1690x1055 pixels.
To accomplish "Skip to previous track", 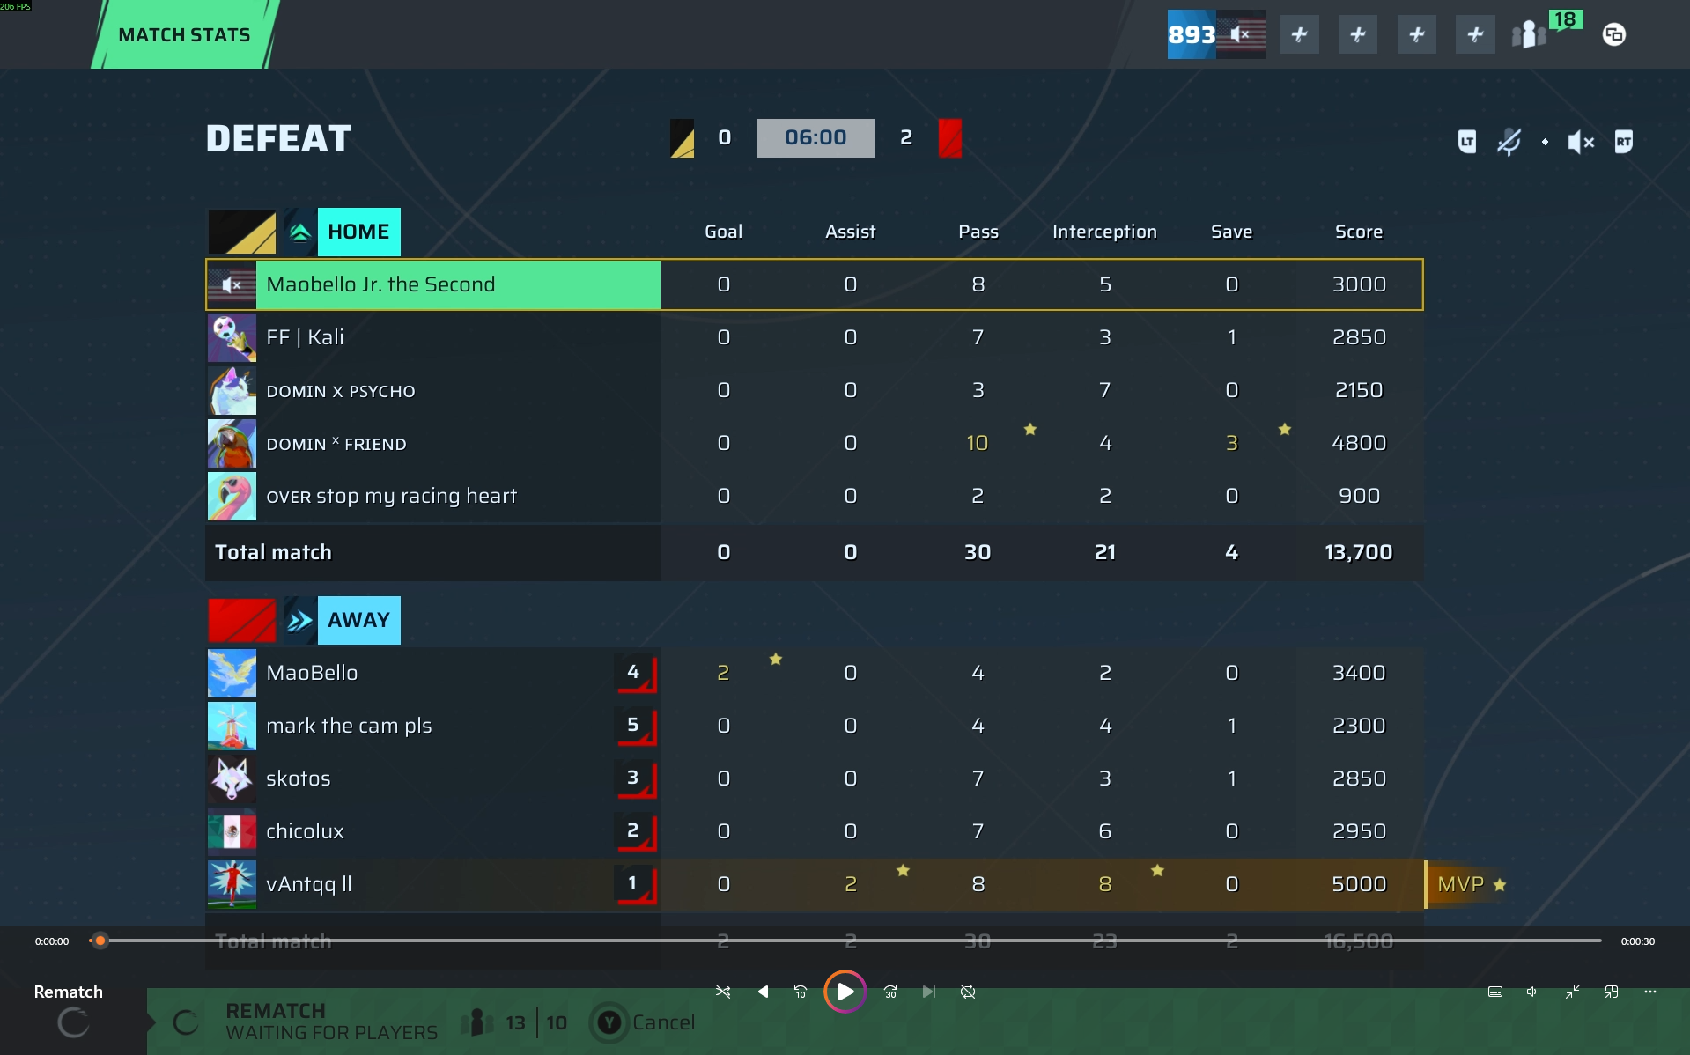I will (762, 992).
